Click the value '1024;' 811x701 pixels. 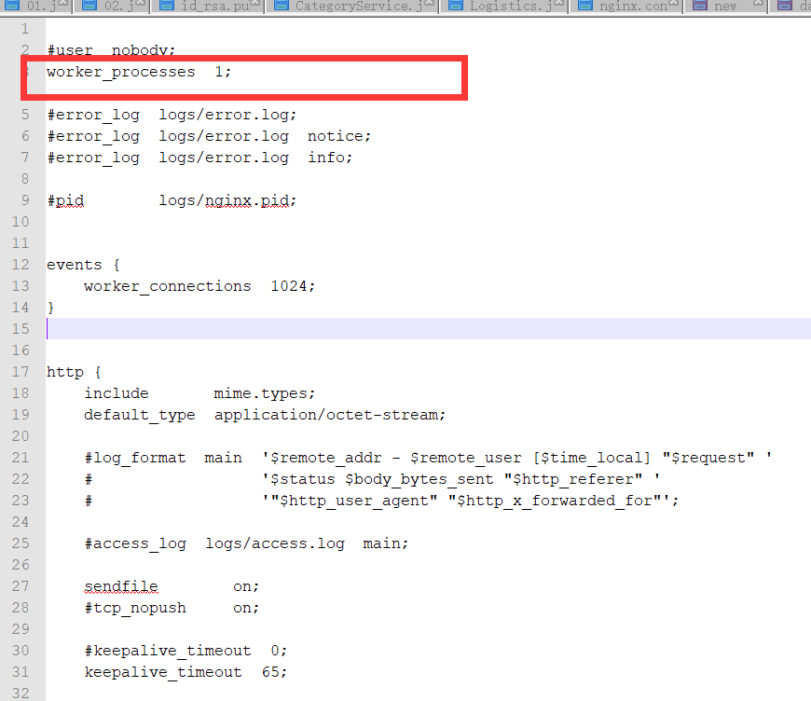293,286
